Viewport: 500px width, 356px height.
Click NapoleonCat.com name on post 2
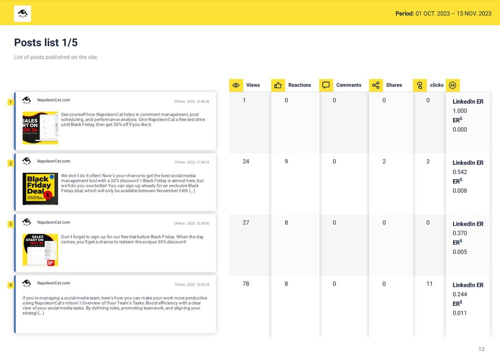point(53,161)
